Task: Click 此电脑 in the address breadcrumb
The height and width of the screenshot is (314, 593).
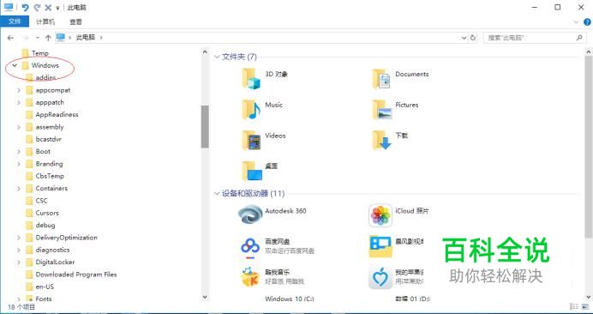Action: (x=86, y=38)
